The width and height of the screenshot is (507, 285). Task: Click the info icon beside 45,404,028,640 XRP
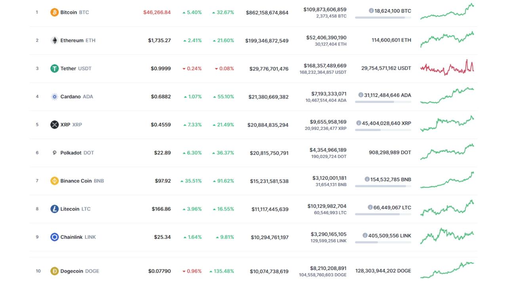358,123
